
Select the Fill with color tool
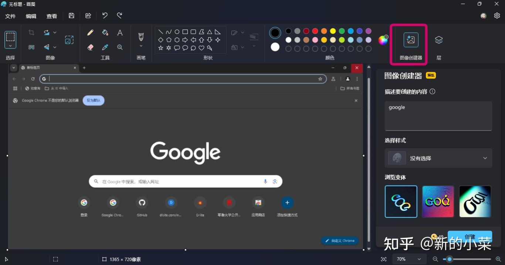coord(105,32)
